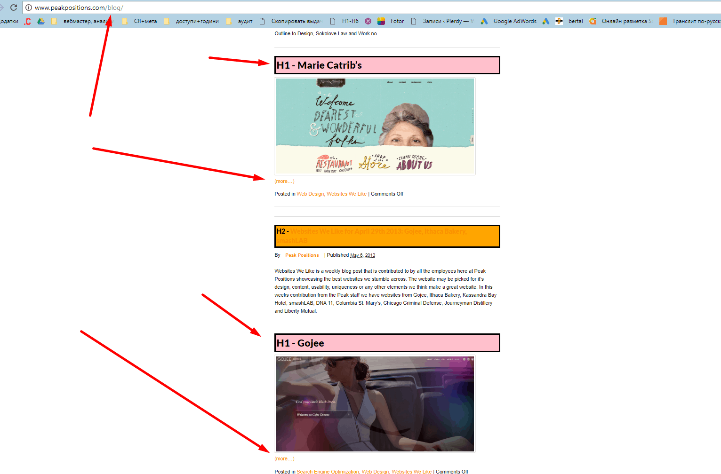Open the orange Транслит по-русски bookmark
This screenshot has height=474, width=721.
coord(663,21)
